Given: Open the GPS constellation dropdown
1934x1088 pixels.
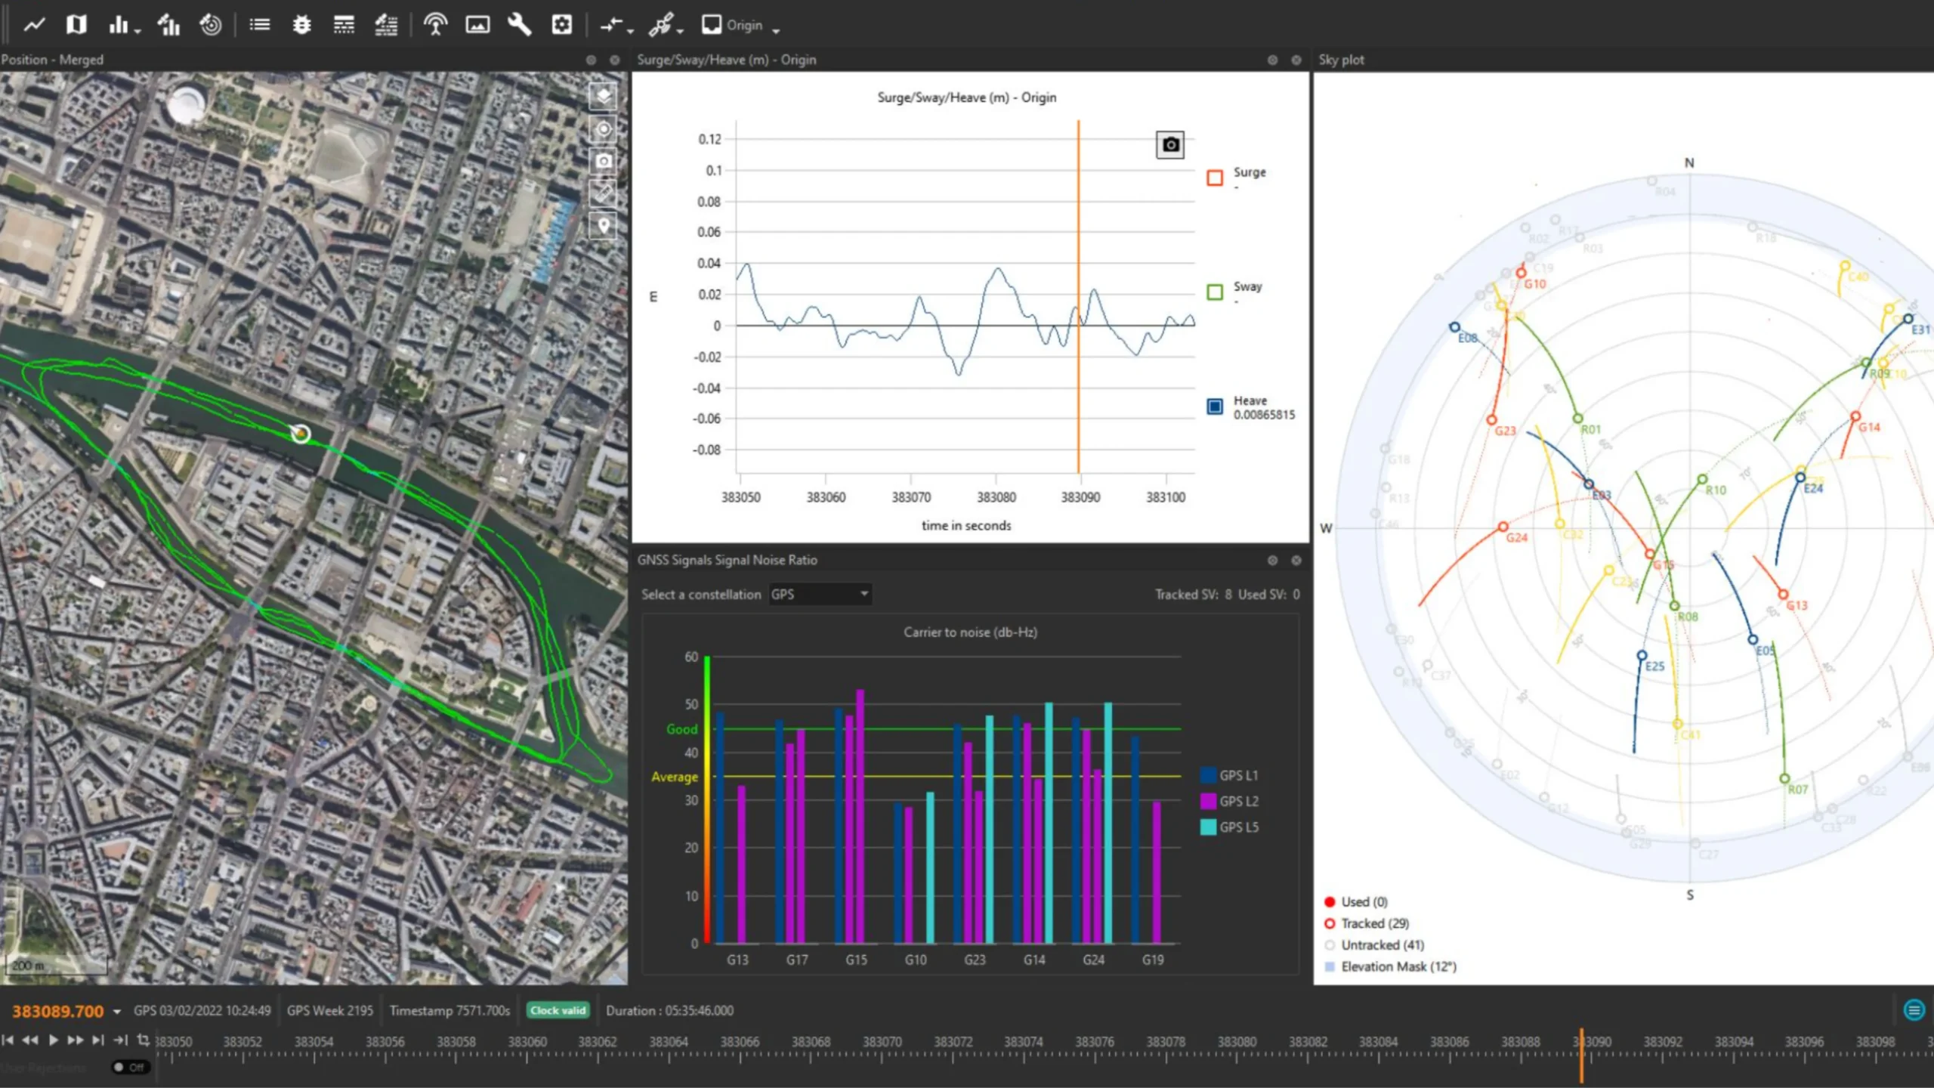Looking at the screenshot, I should pos(820,595).
